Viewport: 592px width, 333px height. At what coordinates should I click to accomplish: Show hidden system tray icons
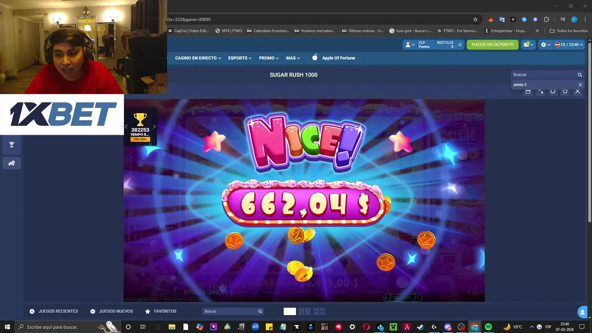tap(531, 327)
